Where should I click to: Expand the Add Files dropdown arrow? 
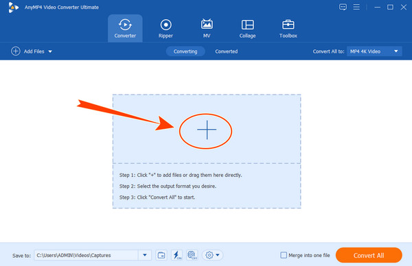pyautogui.click(x=50, y=51)
